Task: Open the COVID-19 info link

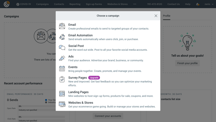Action: click(23, 4)
